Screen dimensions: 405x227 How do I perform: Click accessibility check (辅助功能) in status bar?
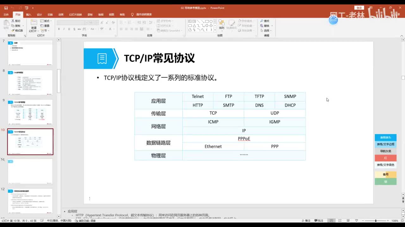pos(85,221)
